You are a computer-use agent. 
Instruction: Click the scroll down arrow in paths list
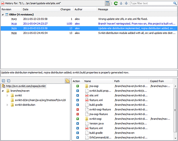(x=175, y=138)
